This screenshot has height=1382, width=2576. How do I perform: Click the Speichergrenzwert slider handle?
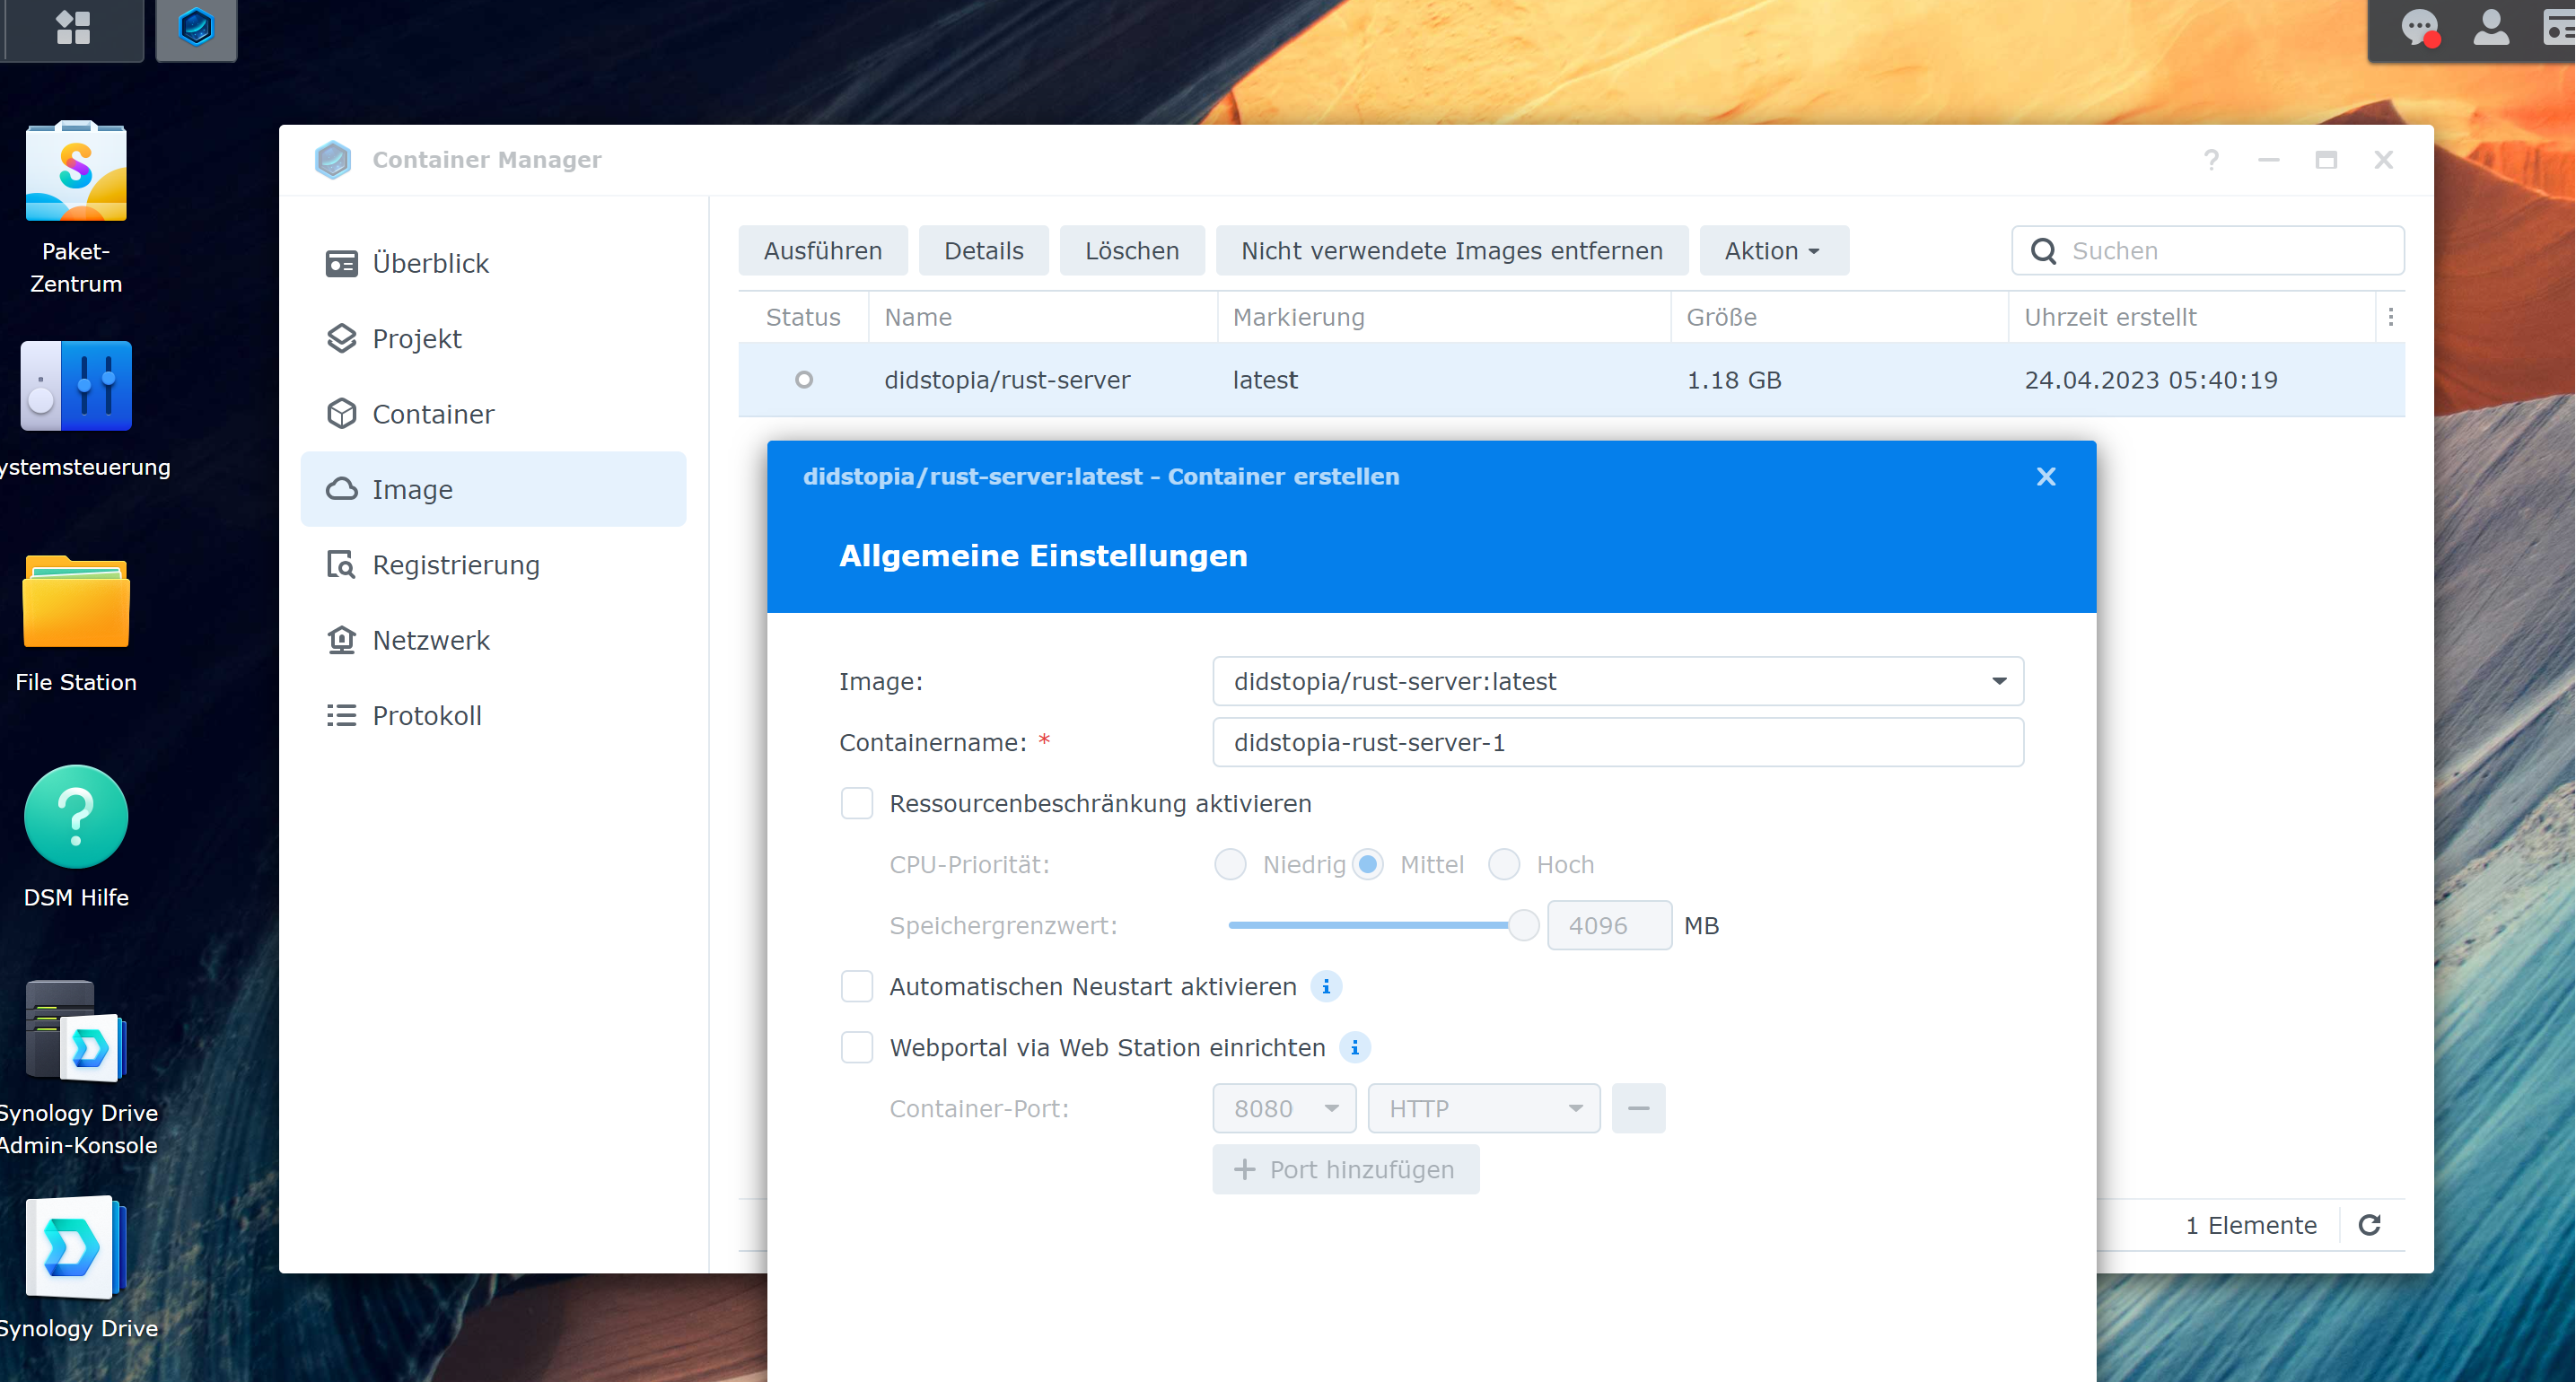[x=1523, y=926]
